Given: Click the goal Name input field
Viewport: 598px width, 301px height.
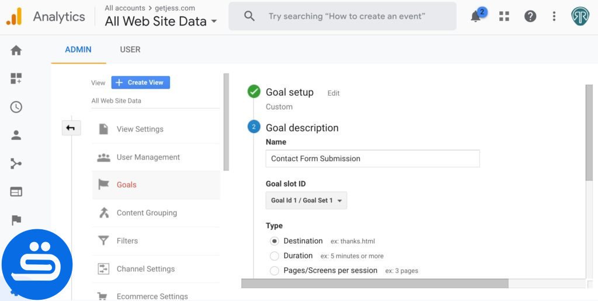Looking at the screenshot, I should (x=373, y=159).
